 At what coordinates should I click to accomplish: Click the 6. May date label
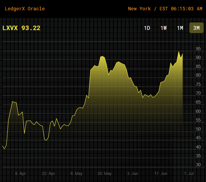(76, 174)
